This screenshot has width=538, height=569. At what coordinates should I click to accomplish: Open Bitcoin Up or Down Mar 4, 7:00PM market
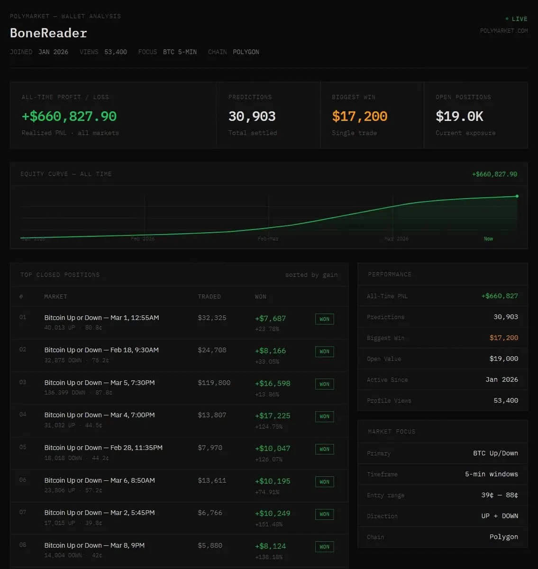(x=100, y=415)
